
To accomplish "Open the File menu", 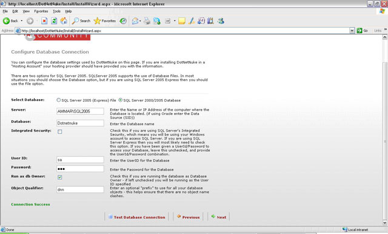I will (5, 11).
